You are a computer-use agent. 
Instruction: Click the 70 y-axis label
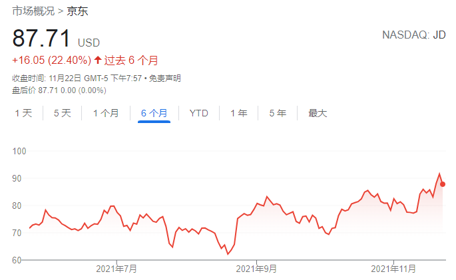point(17,233)
